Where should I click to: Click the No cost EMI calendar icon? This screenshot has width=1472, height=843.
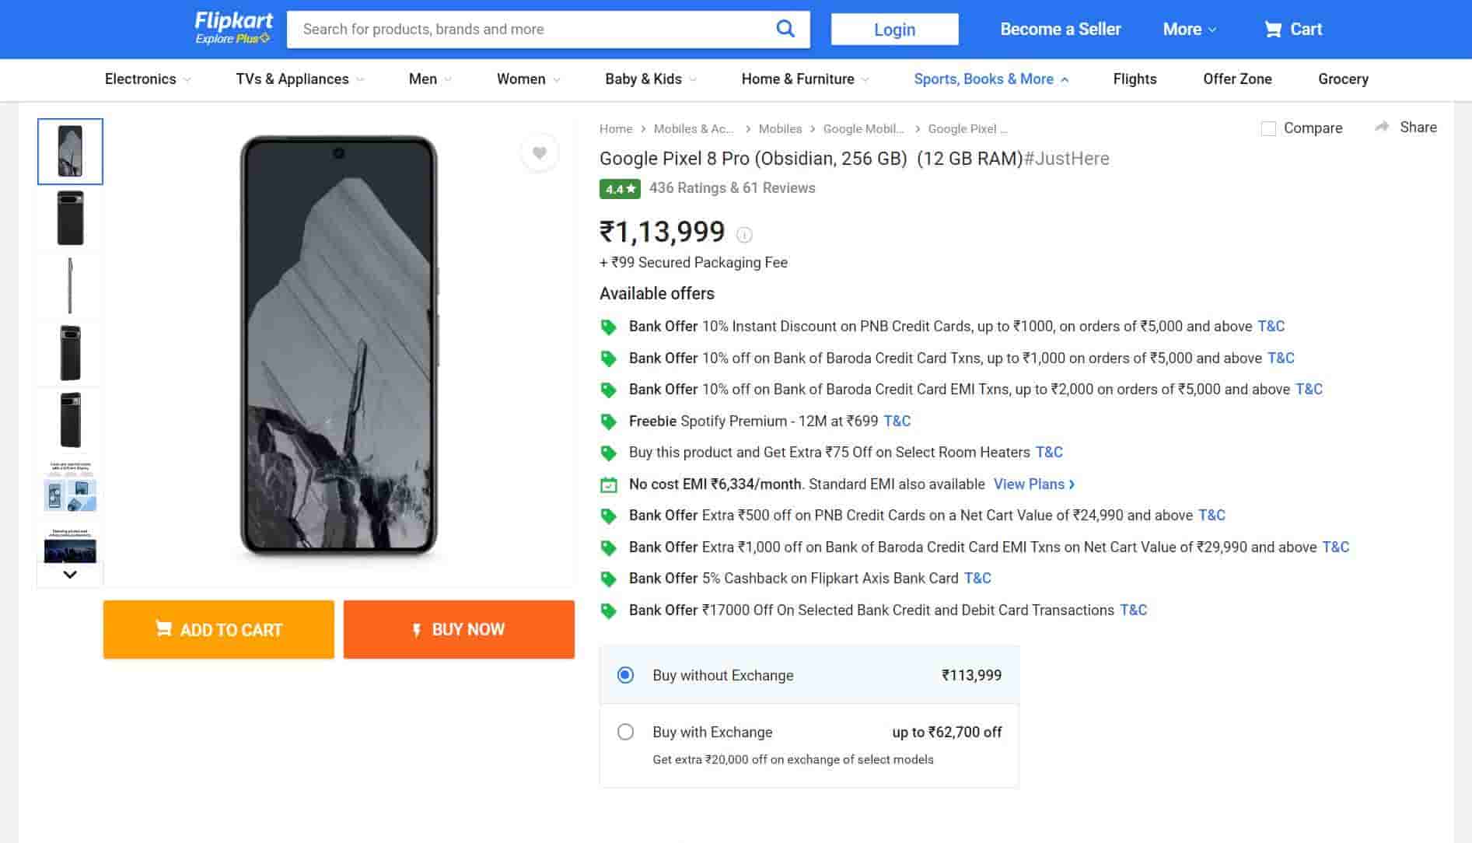(609, 484)
